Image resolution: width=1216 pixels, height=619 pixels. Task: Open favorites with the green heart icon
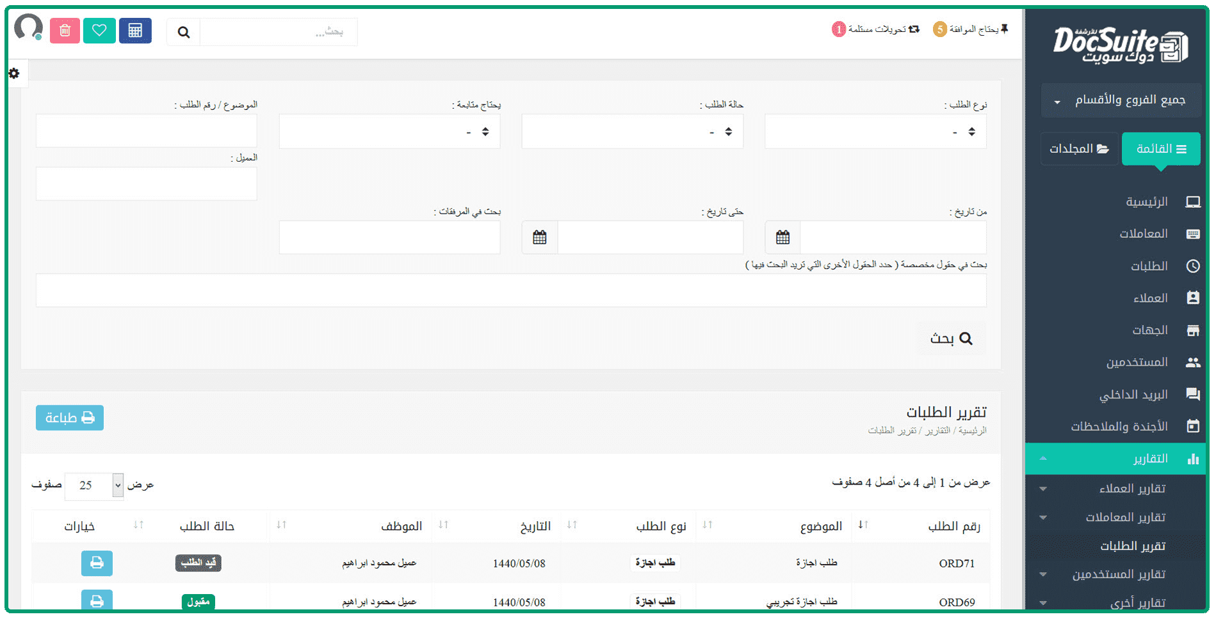click(x=99, y=31)
